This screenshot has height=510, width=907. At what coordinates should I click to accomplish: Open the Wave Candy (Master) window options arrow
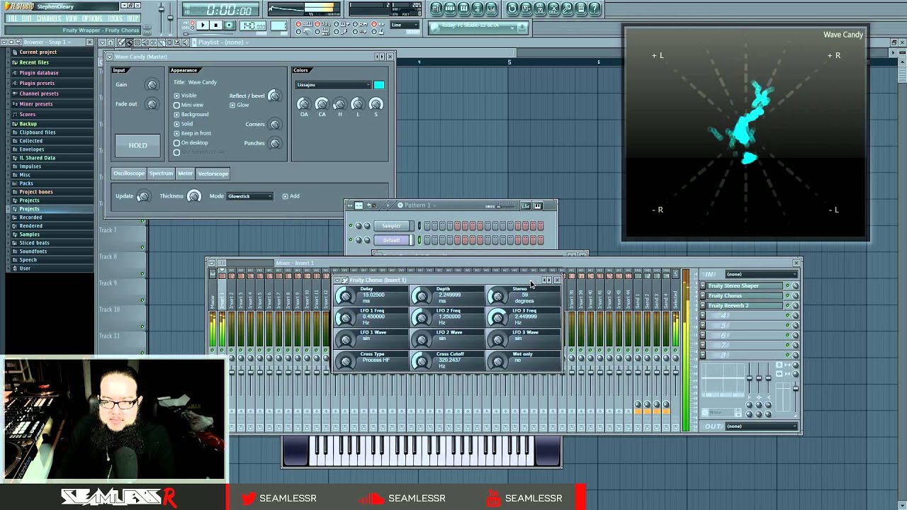pyautogui.click(x=110, y=57)
